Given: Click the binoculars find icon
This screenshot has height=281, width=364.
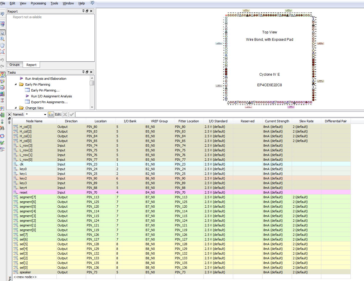Looking at the screenshot, I should (x=2, y=128).
